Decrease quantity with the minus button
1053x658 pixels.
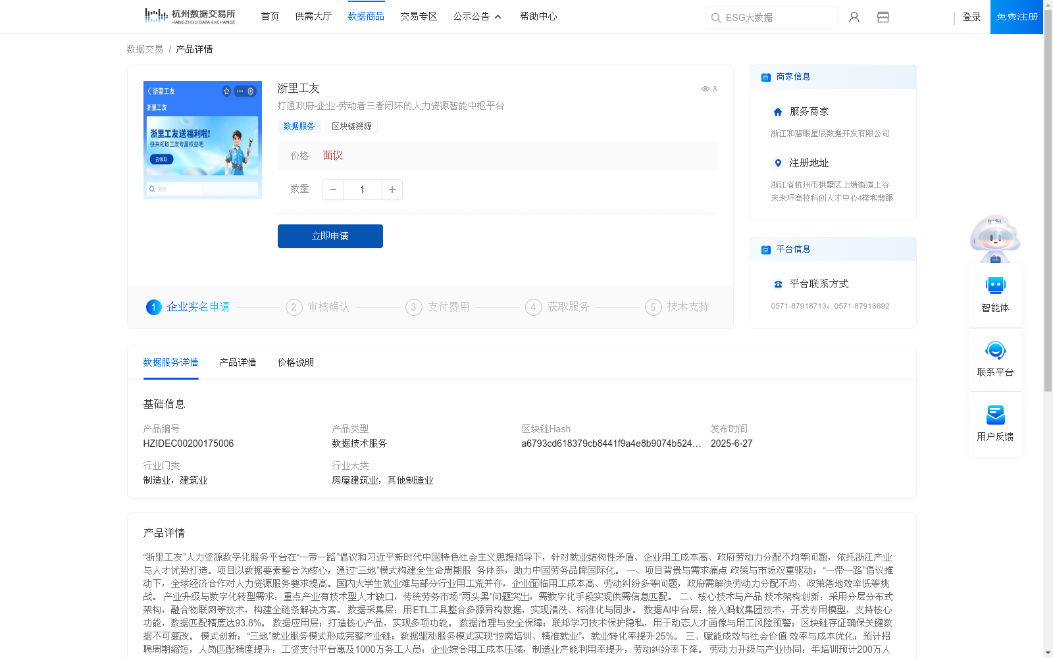pyautogui.click(x=333, y=190)
